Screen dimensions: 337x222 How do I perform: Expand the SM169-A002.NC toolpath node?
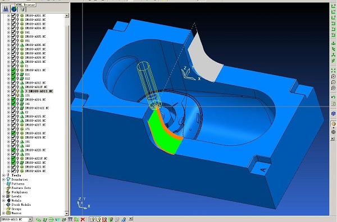[x=8, y=20]
